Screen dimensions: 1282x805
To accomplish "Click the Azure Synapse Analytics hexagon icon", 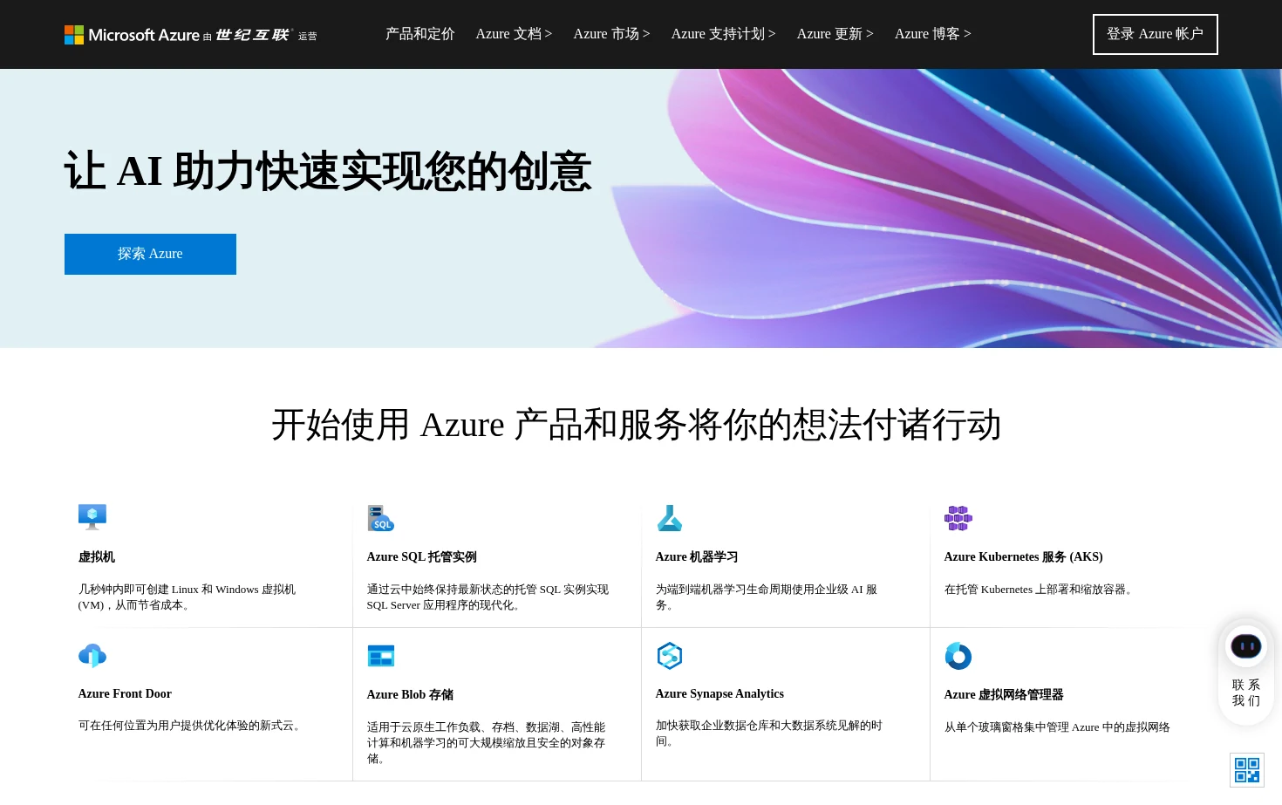I will click(670, 656).
